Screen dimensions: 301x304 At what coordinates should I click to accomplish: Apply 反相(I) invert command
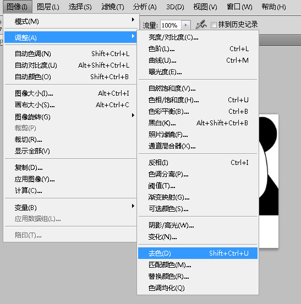pyautogui.click(x=198, y=163)
